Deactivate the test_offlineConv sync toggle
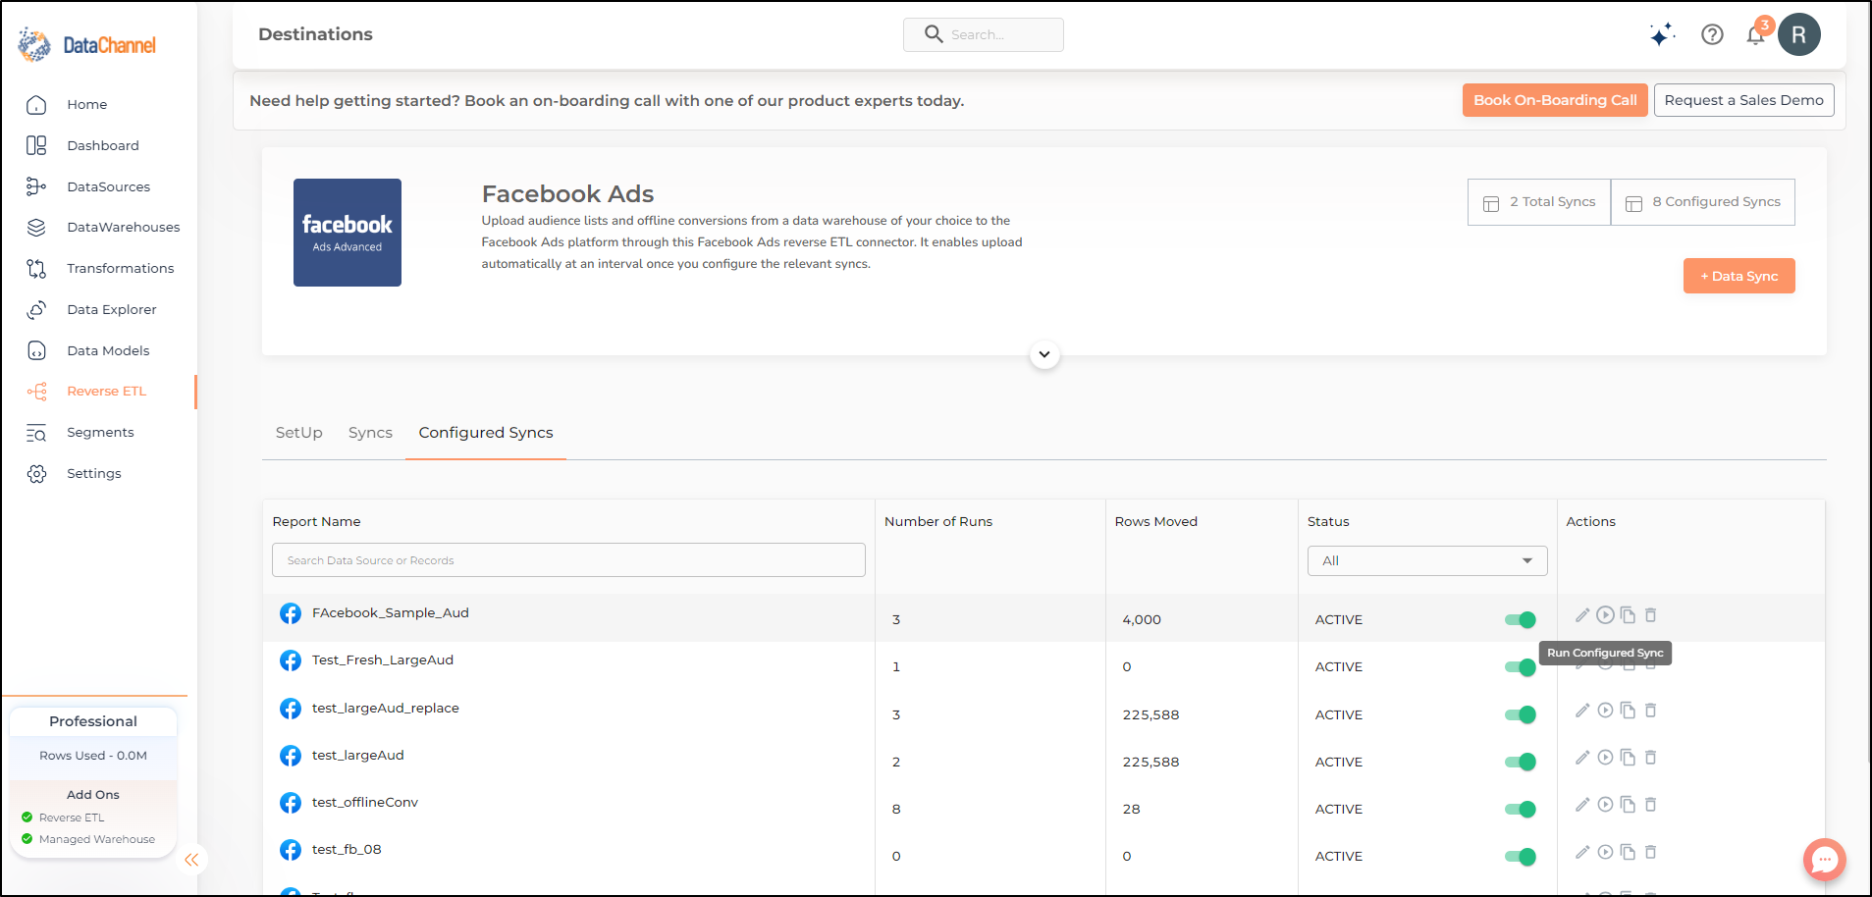The height and width of the screenshot is (897, 1872). [1520, 809]
